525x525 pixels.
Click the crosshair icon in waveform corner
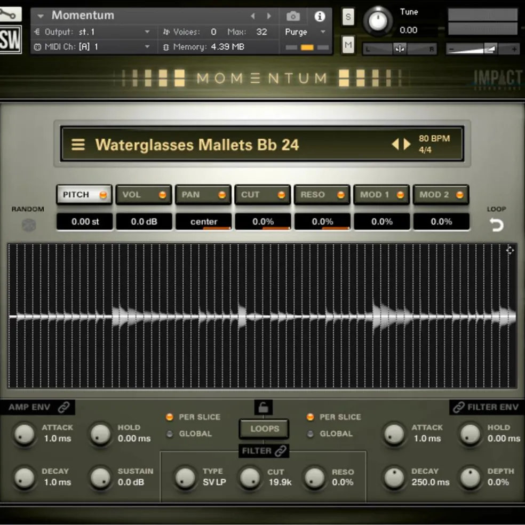(510, 250)
